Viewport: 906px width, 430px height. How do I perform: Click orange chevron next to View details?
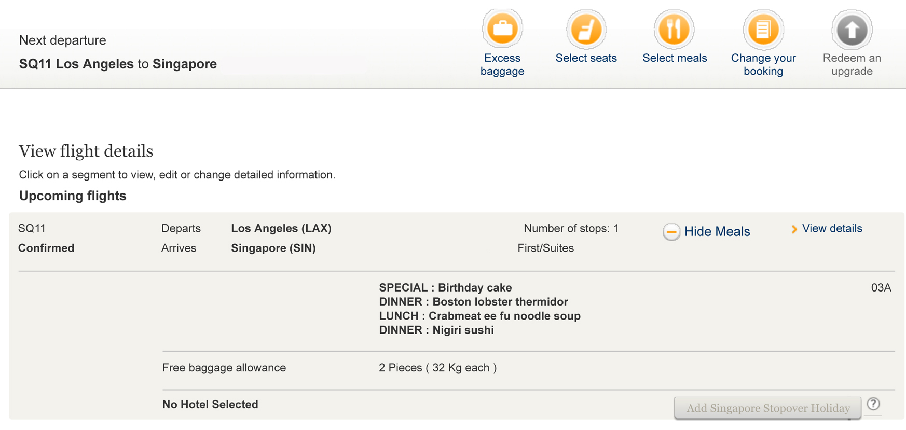794,229
